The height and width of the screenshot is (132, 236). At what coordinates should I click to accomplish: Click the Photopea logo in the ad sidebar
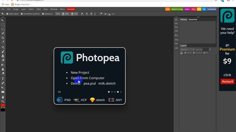pos(227,15)
